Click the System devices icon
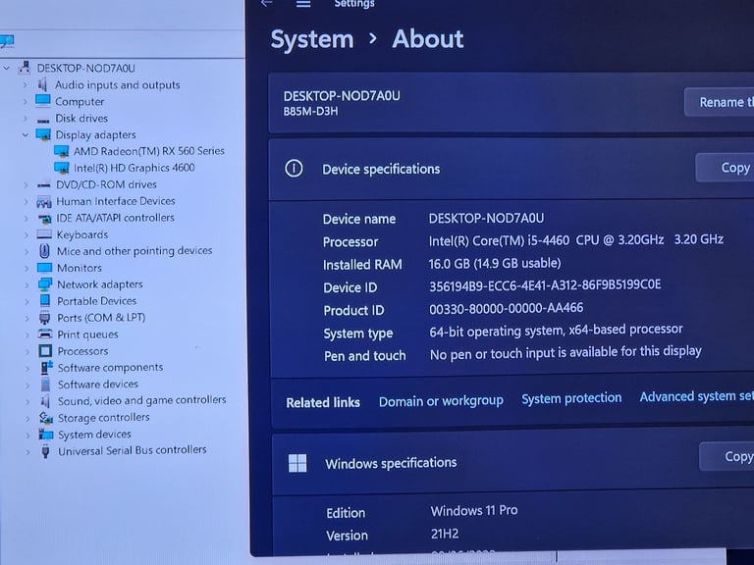 click(x=46, y=435)
